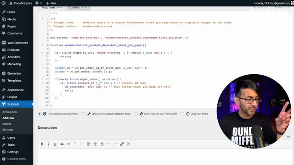
Task: Insert a link in description
Action: tap(122, 144)
